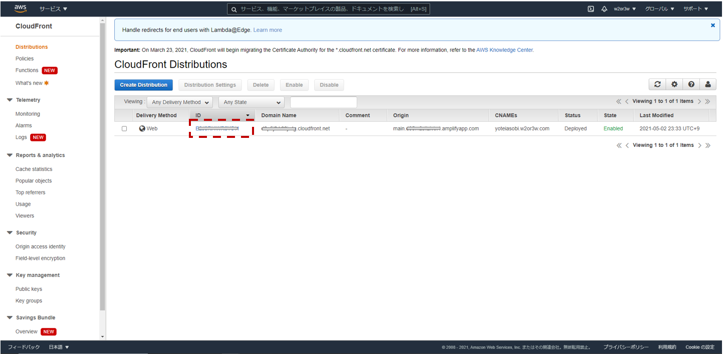Open the AWS home logo
Viewport: 723px width, 354px height.
tap(21, 9)
